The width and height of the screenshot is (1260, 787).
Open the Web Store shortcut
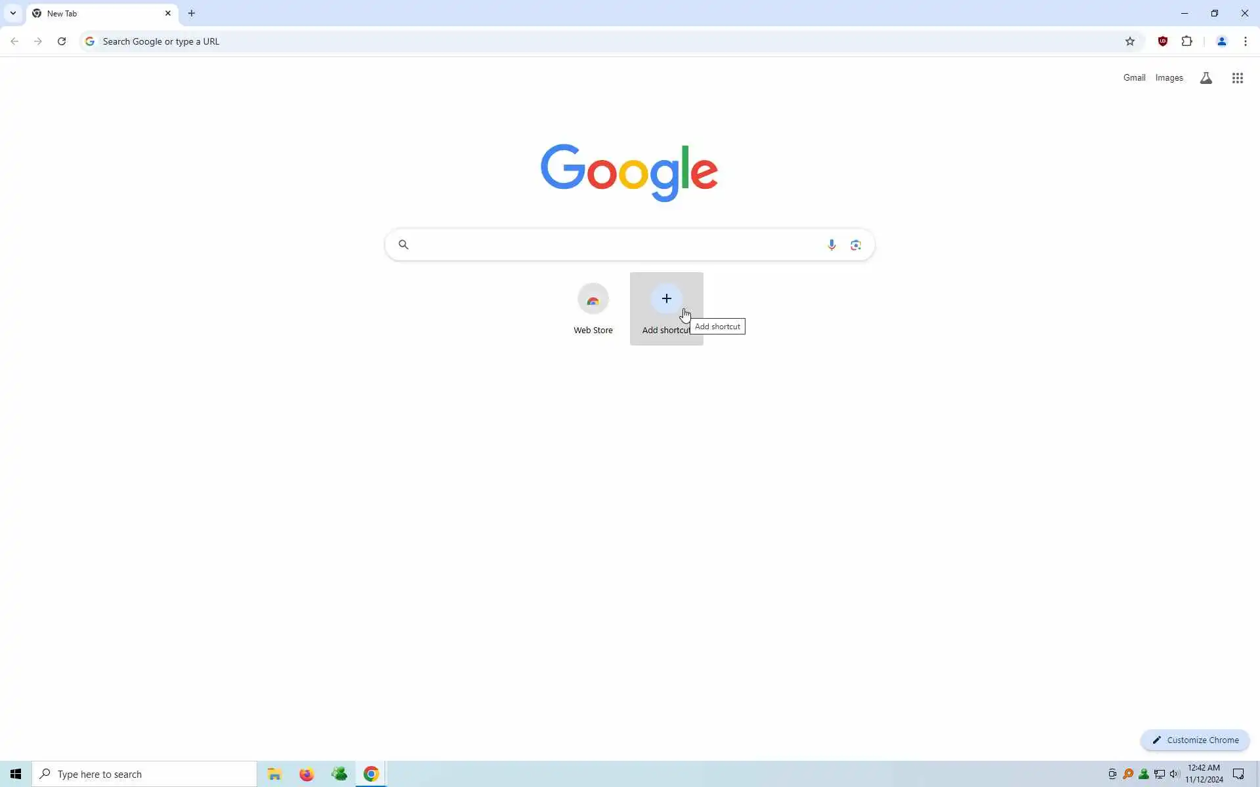coord(593,308)
